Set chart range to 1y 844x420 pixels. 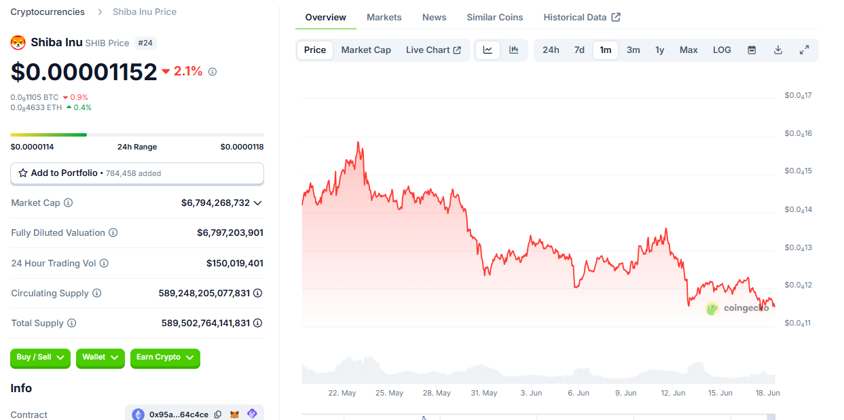coord(659,50)
